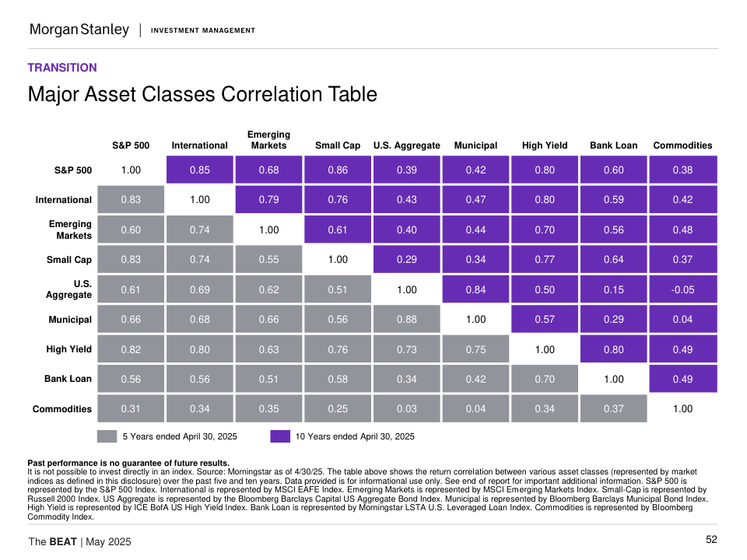This screenshot has width=747, height=560.
Task: Click the Bank Loan row label
Action: (x=68, y=379)
